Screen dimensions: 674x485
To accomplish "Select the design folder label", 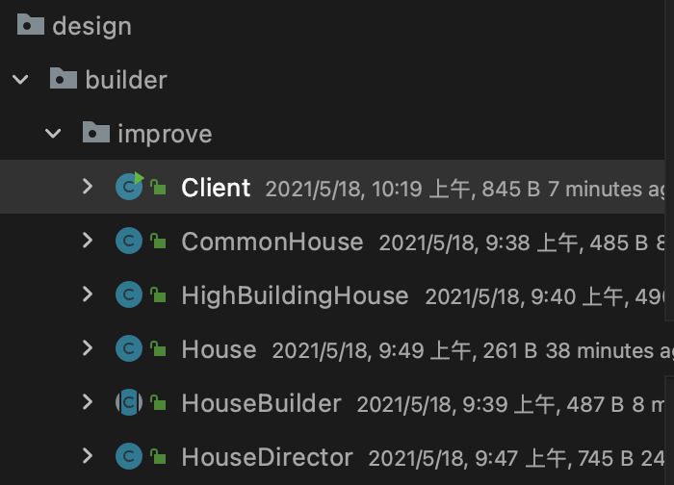I will (92, 27).
